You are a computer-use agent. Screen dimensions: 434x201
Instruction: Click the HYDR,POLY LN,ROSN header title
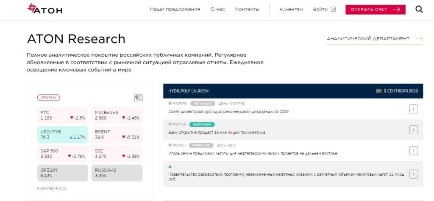click(189, 91)
